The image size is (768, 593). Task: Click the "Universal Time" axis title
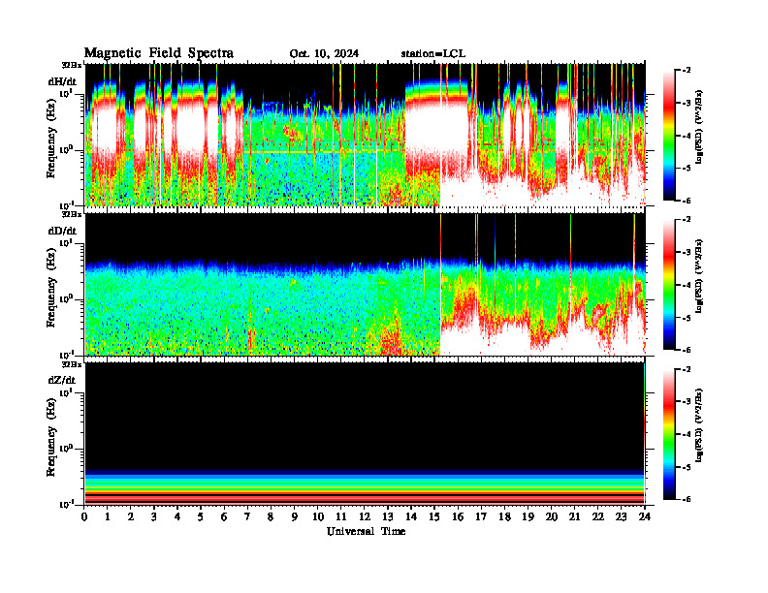coord(366,531)
